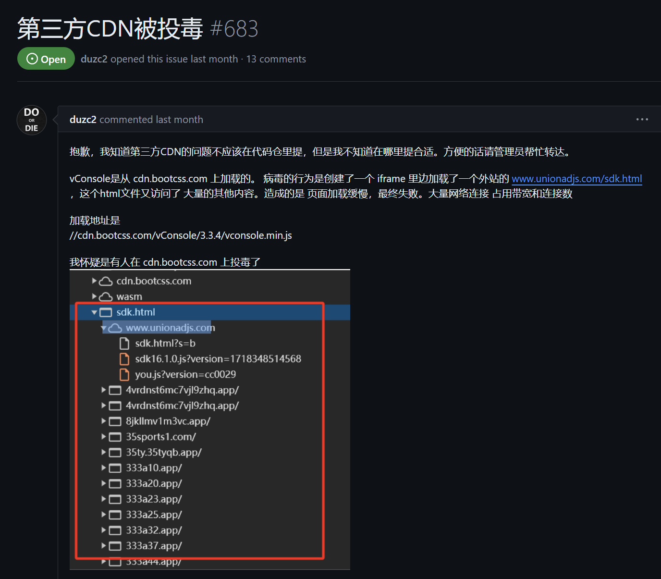Open duzc2 profile link in issue header
The height and width of the screenshot is (579, 661).
point(94,59)
